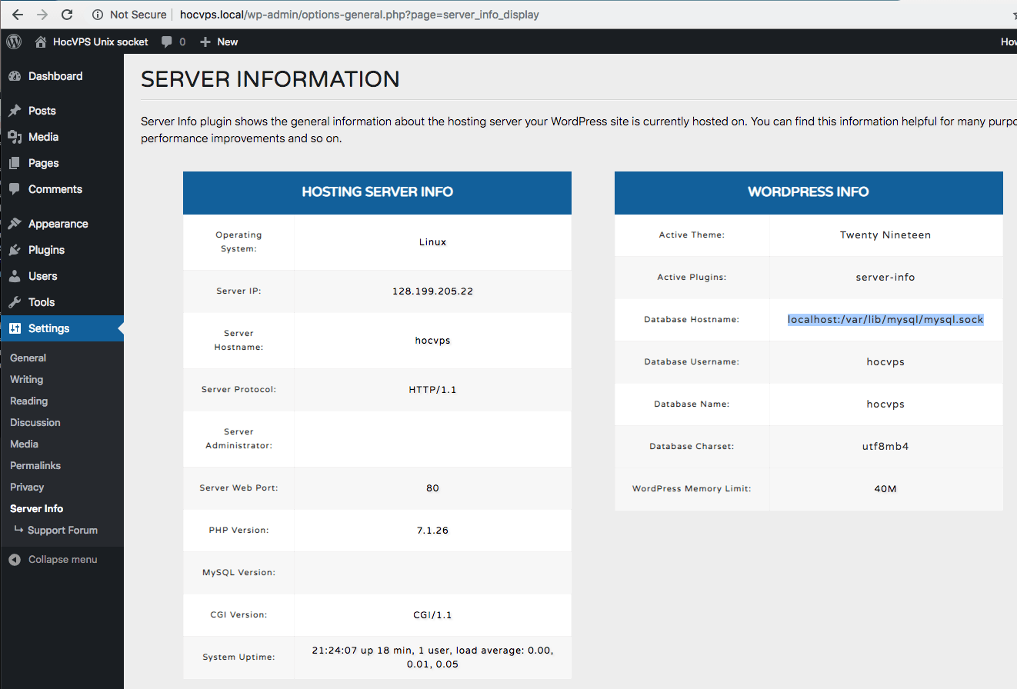Click the Appearance paintbrush icon
1017x689 pixels.
15,224
